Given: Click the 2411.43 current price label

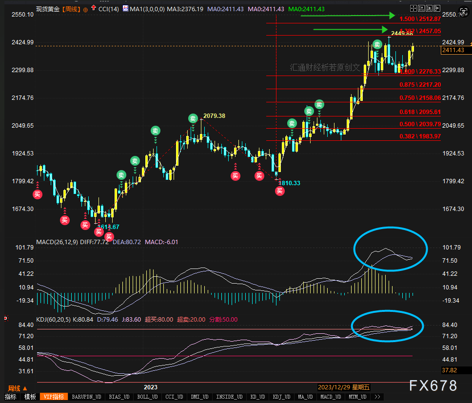Looking at the screenshot, I should (x=452, y=50).
